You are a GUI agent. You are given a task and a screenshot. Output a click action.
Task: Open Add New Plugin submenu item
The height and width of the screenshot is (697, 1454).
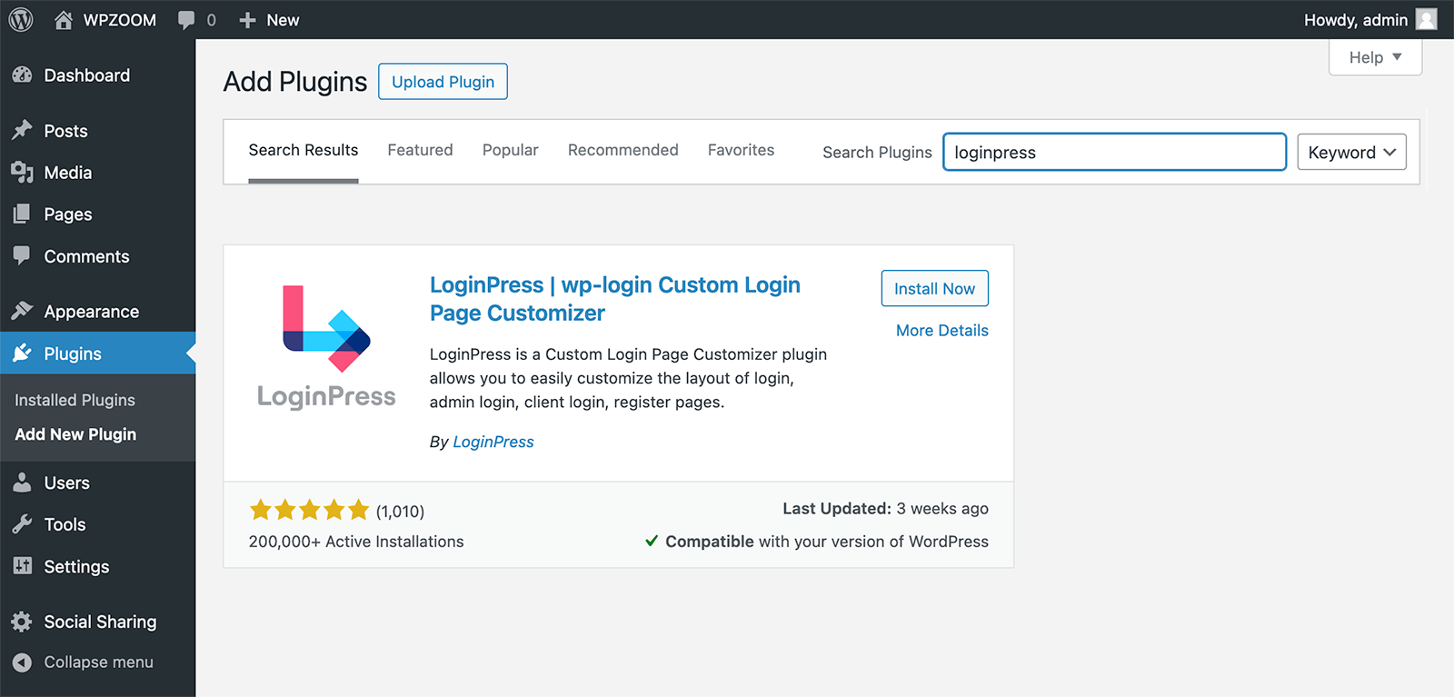click(75, 434)
